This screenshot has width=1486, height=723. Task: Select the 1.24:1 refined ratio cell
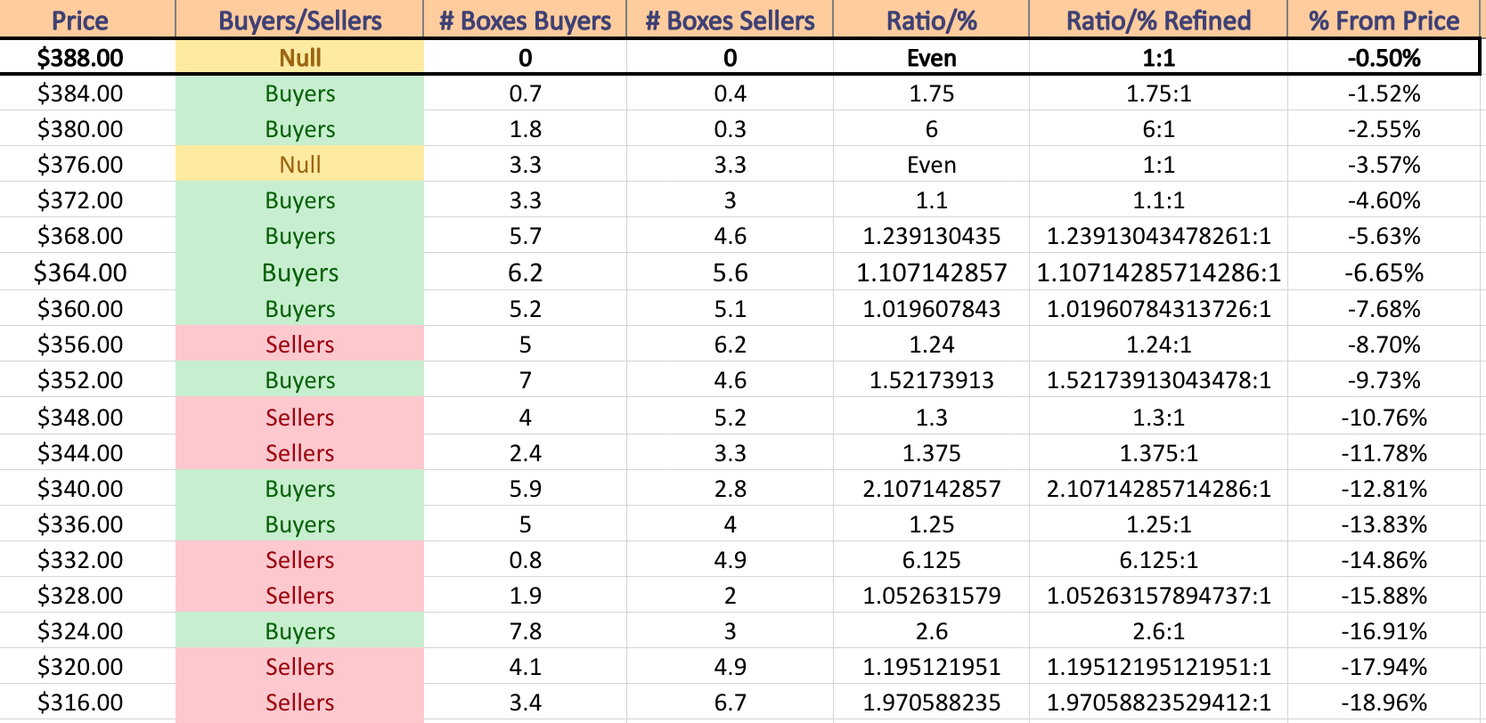1158,345
